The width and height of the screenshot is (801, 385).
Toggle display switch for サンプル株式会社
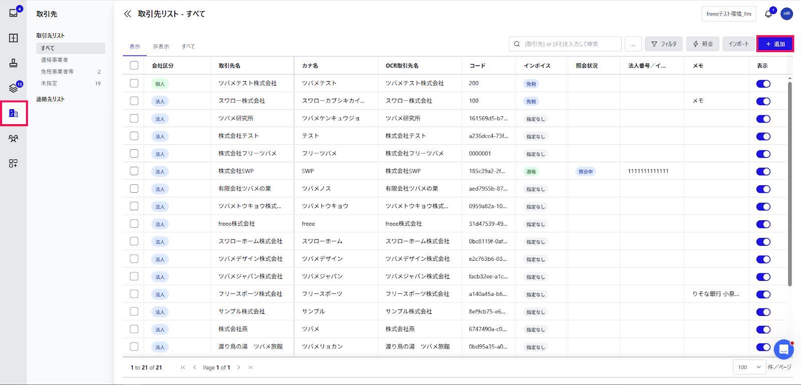click(x=763, y=312)
